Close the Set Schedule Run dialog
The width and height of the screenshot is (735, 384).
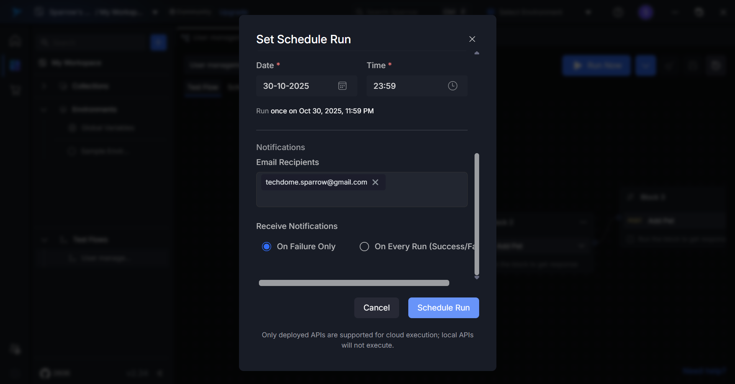click(472, 39)
